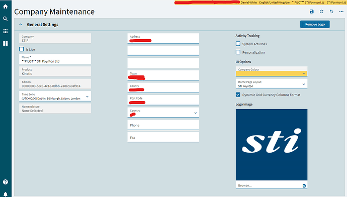Undo changes with the back arrow icon
Viewport: 347px width, 197px height.
click(x=331, y=12)
